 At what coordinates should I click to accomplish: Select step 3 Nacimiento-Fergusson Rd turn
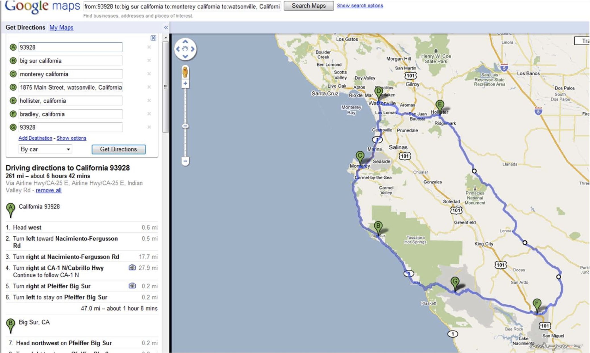pos(82,257)
